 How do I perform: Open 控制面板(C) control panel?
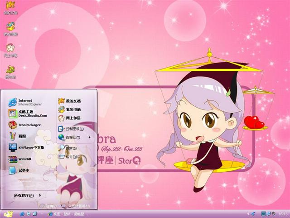pos(71,129)
